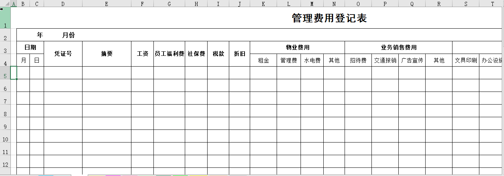
Task: Click the 文具印刷 sub-header cell
Action: pyautogui.click(x=466, y=60)
